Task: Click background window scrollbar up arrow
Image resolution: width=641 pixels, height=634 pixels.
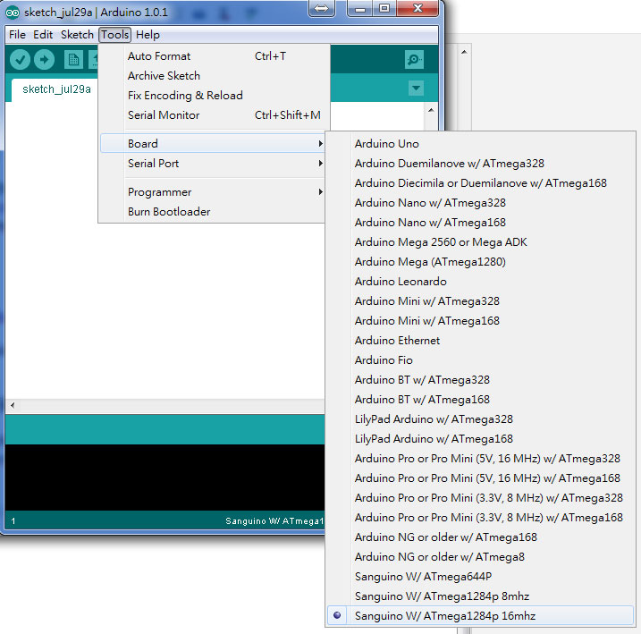Action: [x=464, y=52]
